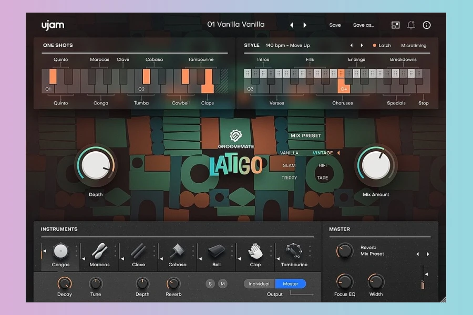The width and height of the screenshot is (473, 315).
Task: Mute the instrument with M button
Action: [x=223, y=284]
